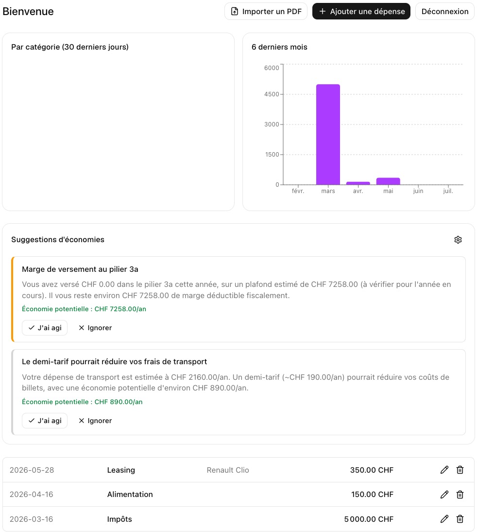The image size is (477, 532).
Task: Click 'Économie potentielle : CHF 890.00/an' text
Action: tap(83, 402)
